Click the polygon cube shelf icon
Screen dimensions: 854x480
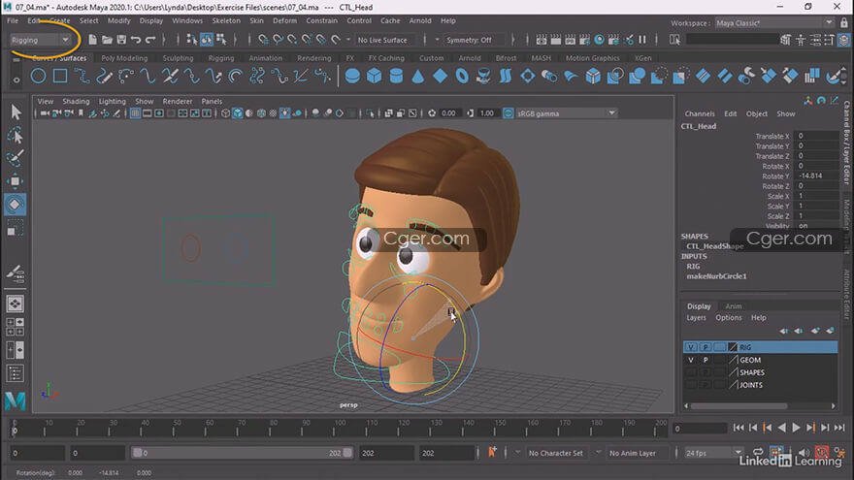coord(375,76)
